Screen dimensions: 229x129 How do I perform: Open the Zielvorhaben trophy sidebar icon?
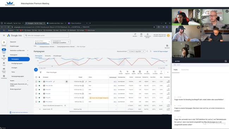tap(4, 56)
